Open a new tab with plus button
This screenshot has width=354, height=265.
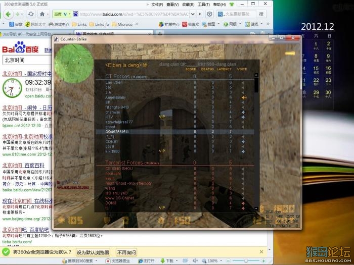[x=160, y=34]
